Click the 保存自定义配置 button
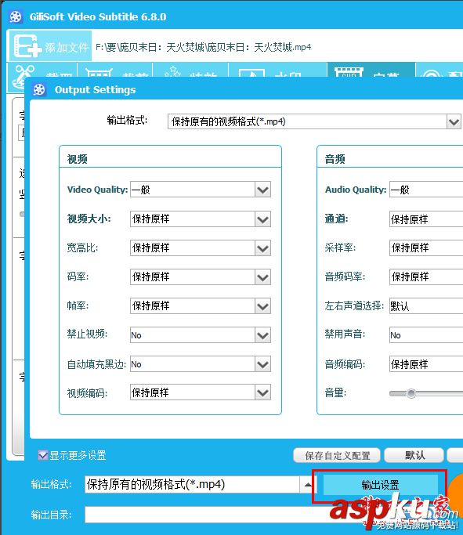The width and height of the screenshot is (463, 535). 337,456
